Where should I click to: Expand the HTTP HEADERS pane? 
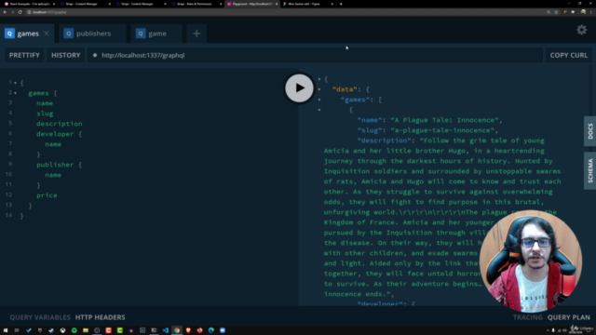point(100,317)
